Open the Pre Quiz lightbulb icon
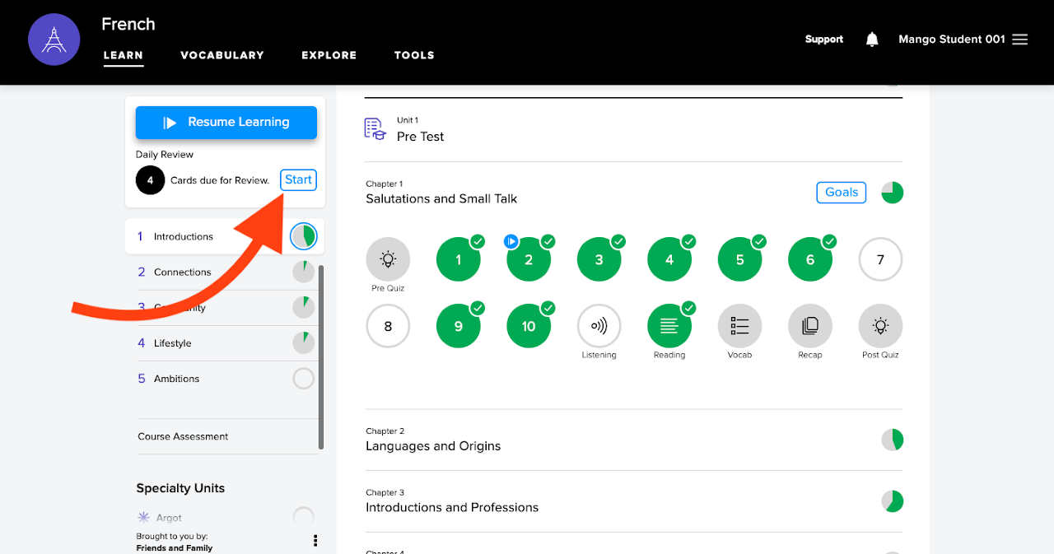The height and width of the screenshot is (554, 1054). point(388,259)
